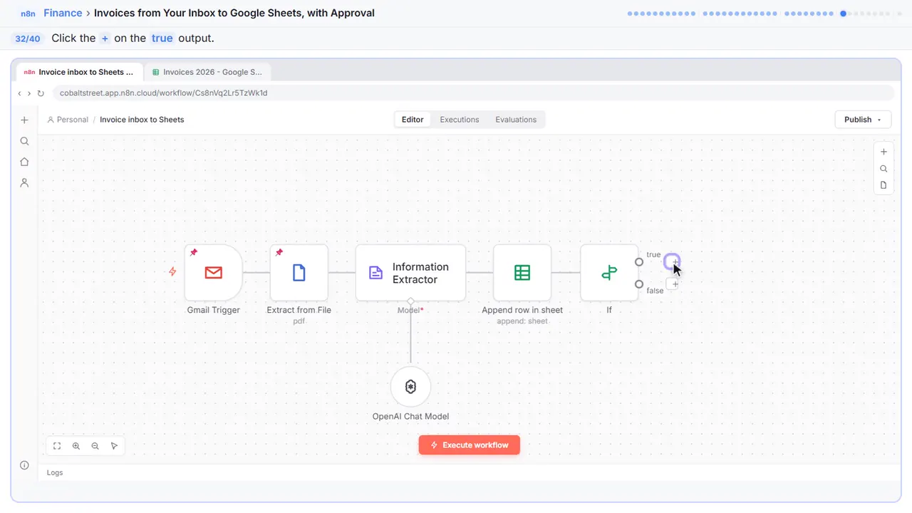
Task: Open the Evaluations tab
Action: coord(516,120)
